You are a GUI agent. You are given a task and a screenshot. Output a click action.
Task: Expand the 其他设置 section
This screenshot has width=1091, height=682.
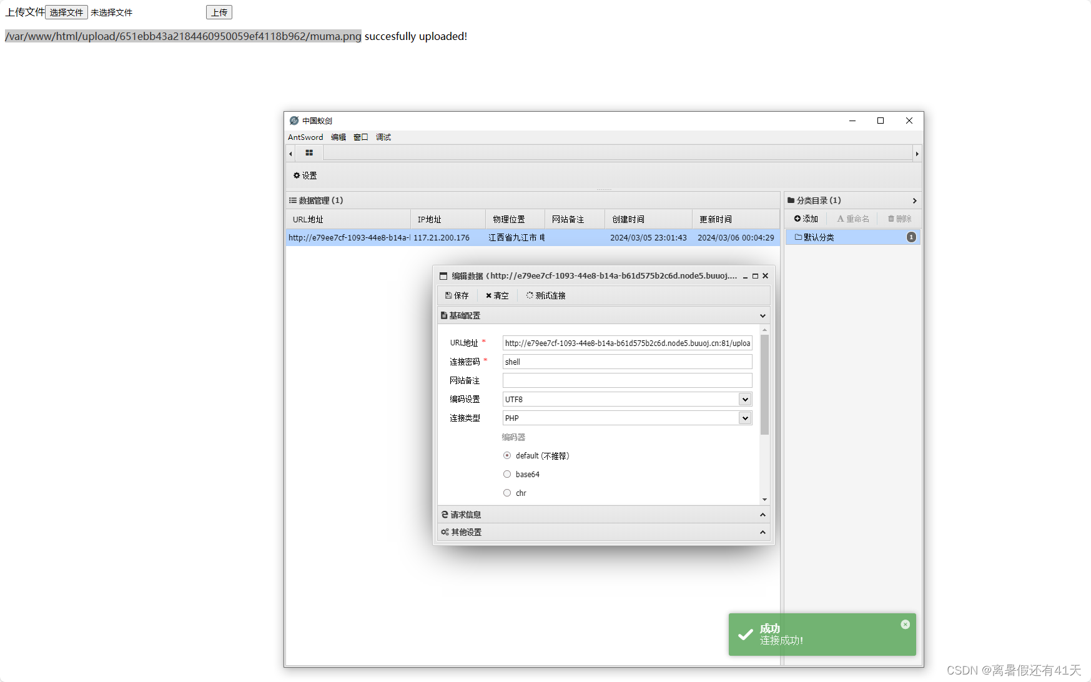pyautogui.click(x=763, y=532)
